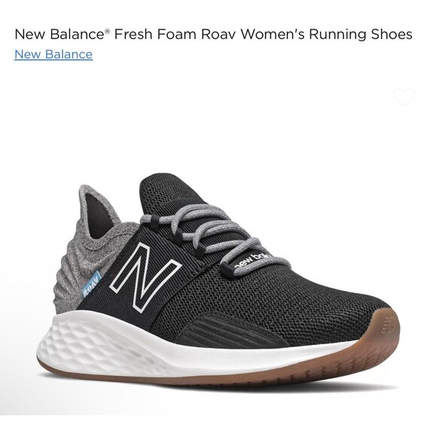Click the black lace eyelet loop

click(154, 223)
